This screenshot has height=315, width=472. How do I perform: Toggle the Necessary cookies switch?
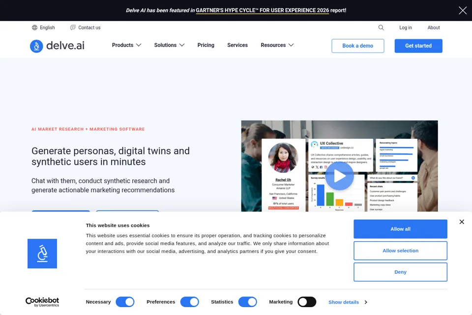pos(125,302)
